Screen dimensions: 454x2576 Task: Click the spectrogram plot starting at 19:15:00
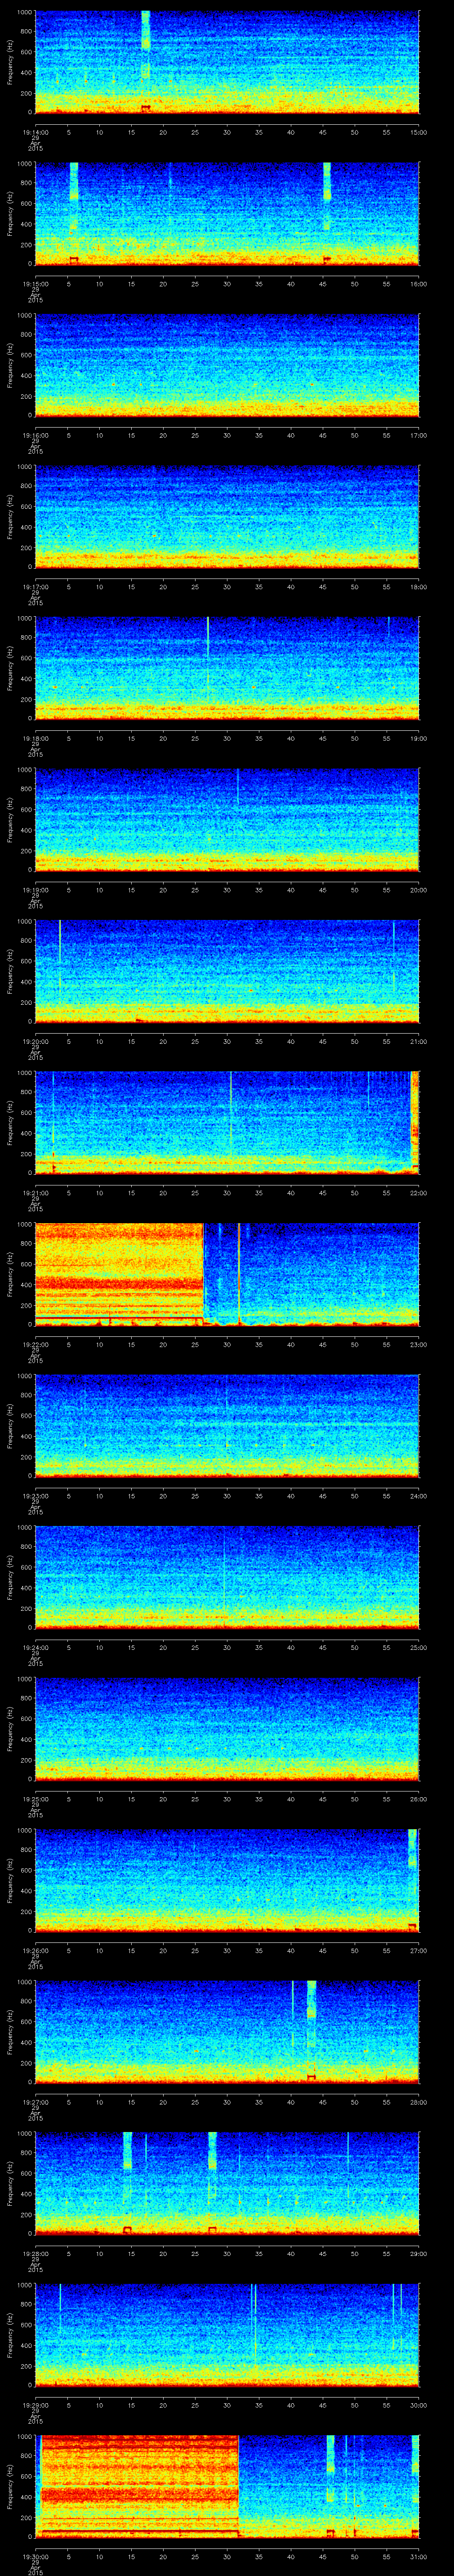point(227,213)
